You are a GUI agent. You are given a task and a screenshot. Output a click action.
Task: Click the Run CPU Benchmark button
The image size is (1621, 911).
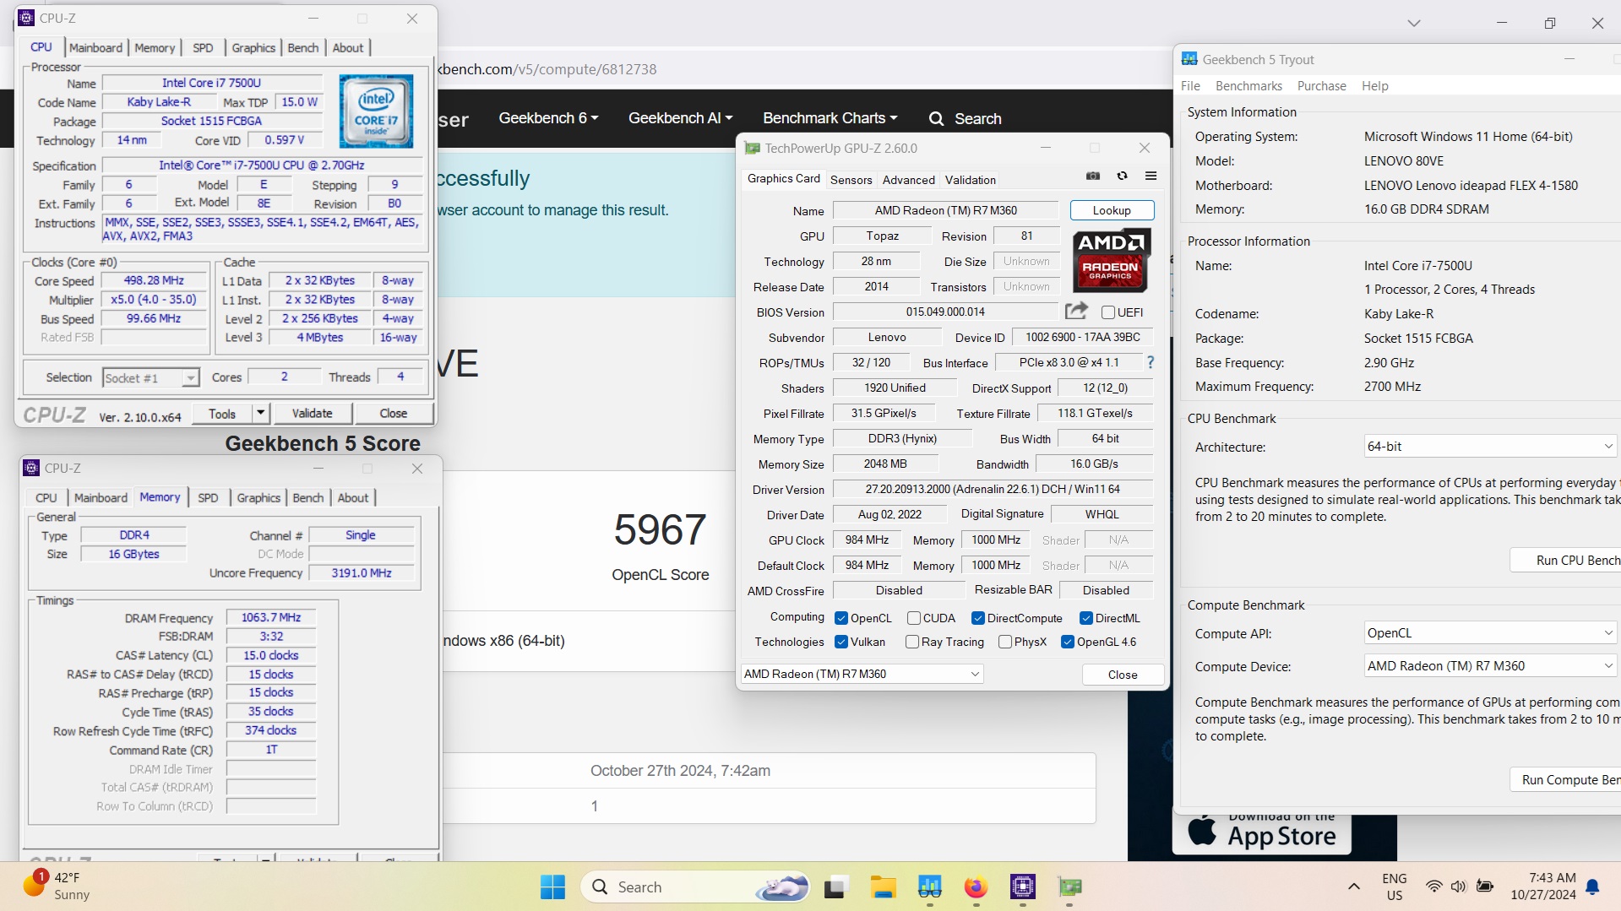coord(1565,560)
